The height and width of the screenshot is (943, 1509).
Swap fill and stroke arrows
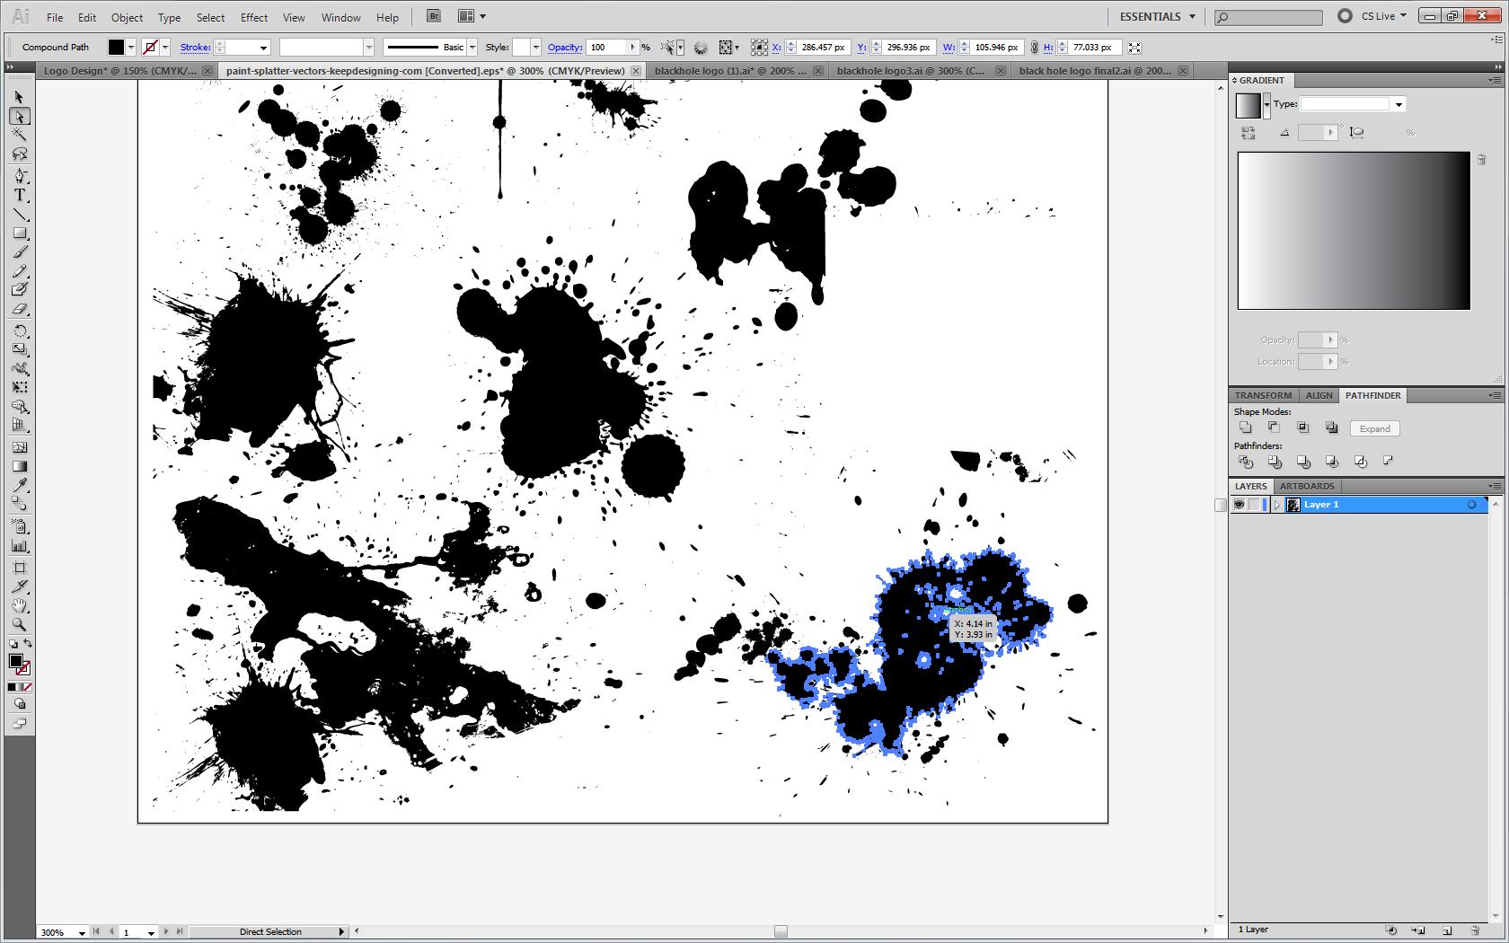point(28,643)
